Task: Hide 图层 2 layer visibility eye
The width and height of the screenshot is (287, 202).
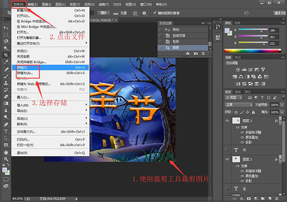Action: coord(227,159)
